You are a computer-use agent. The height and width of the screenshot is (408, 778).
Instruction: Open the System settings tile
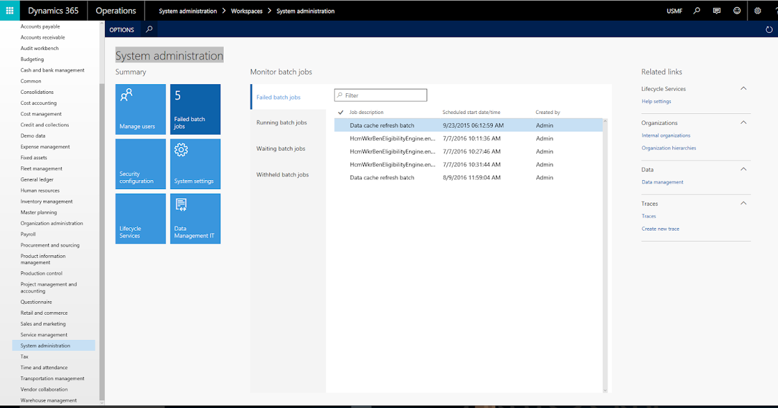point(194,163)
